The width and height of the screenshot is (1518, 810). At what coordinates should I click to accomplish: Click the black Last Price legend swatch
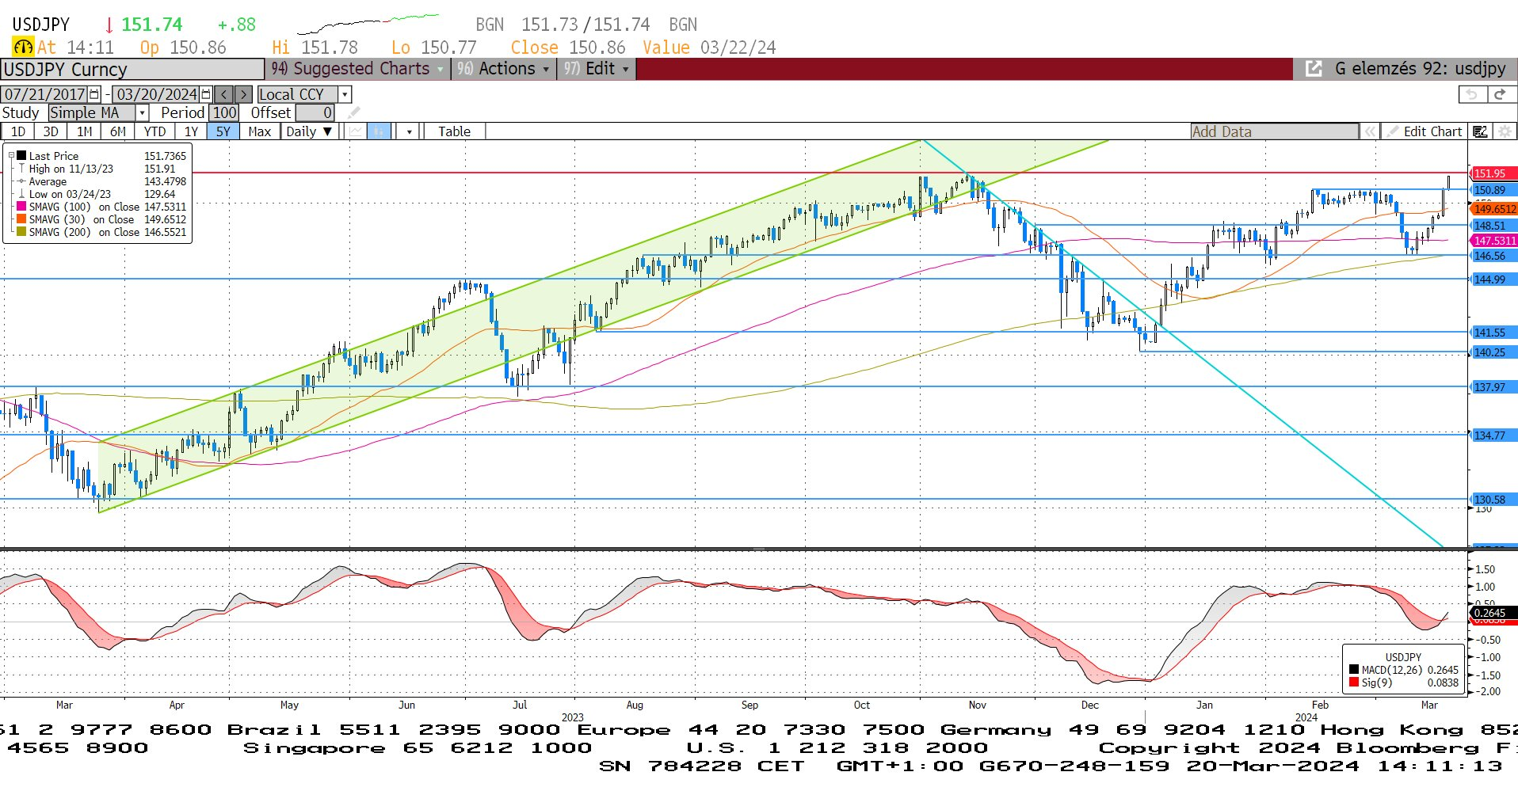pos(21,156)
